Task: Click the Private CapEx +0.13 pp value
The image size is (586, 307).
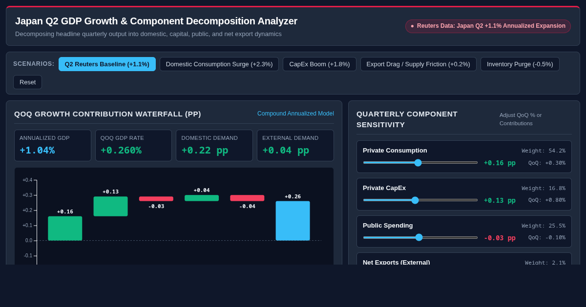Action: click(500, 200)
